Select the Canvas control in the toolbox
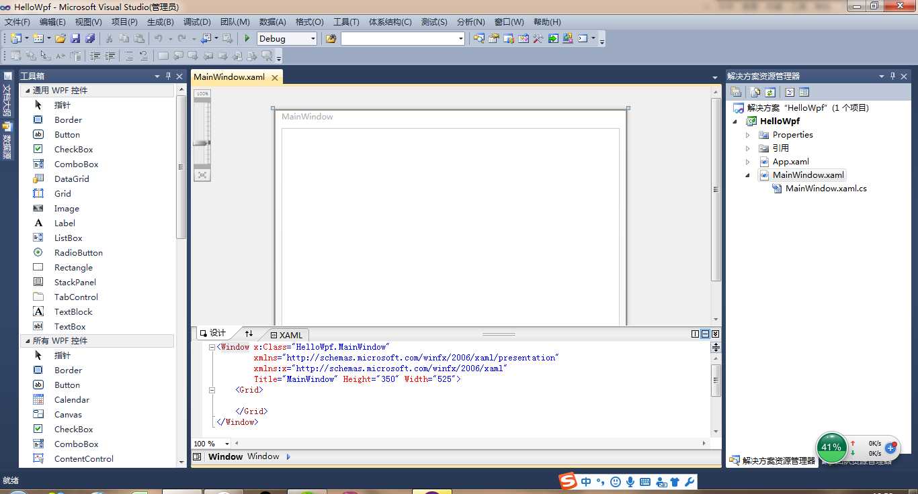The height and width of the screenshot is (494, 918). (68, 415)
